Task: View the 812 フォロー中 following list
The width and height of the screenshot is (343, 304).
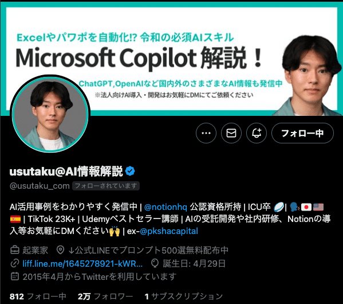Action: click(38, 297)
